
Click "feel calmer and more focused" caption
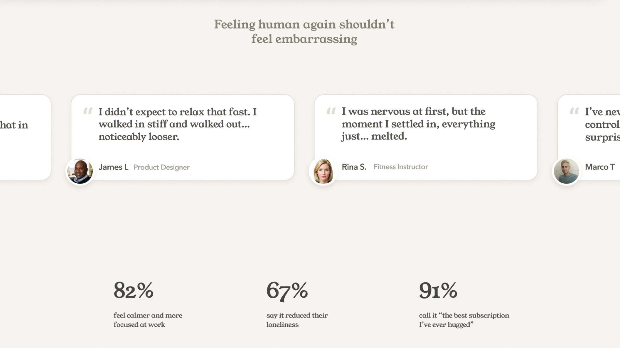148,320
